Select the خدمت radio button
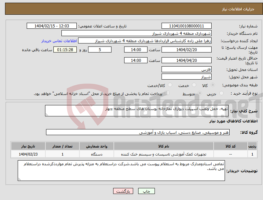263x200 pixels. pyautogui.click(x=194, y=85)
